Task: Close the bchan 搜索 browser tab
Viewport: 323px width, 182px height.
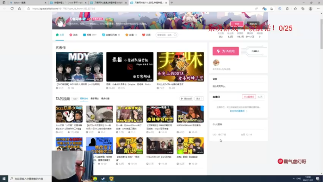Action: pos(46,3)
